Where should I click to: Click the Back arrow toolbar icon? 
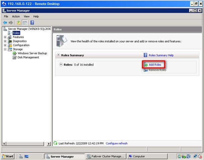click(x=5, y=23)
